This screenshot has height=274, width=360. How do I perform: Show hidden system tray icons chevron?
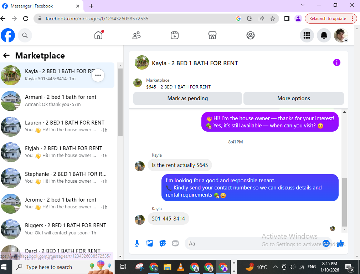tap(276, 267)
